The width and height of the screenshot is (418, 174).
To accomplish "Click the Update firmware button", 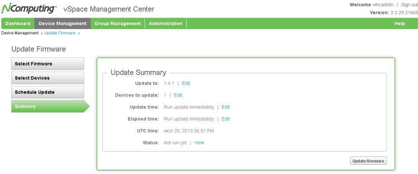I will click(x=368, y=161).
